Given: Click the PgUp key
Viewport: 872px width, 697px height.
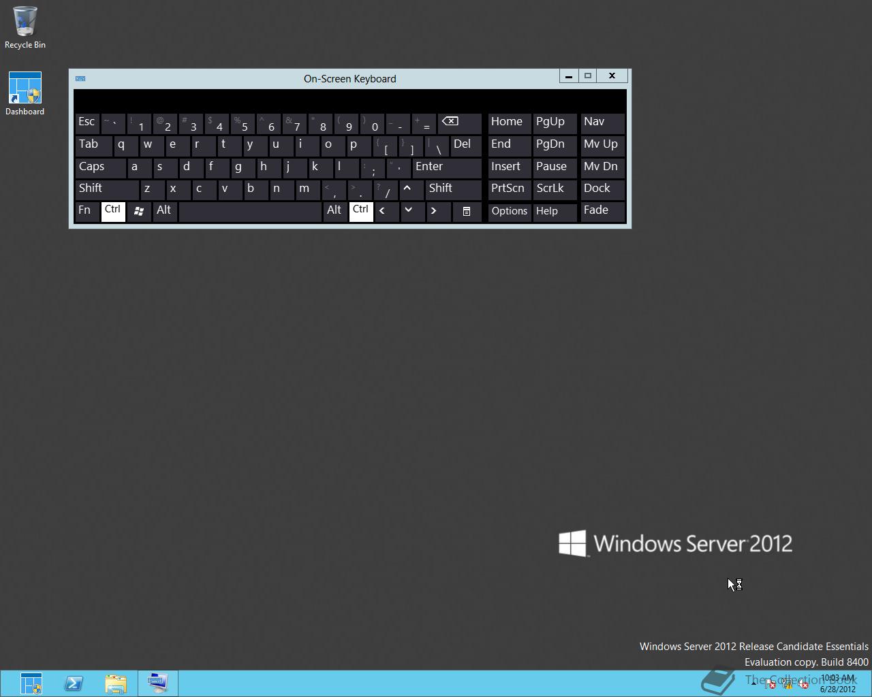Looking at the screenshot, I should coord(555,123).
